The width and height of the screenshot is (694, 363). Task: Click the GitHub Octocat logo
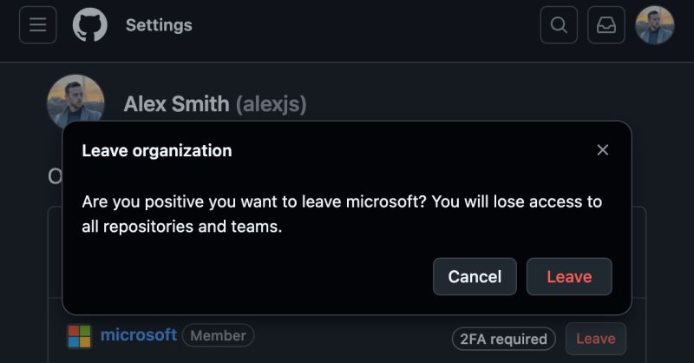pyautogui.click(x=89, y=25)
